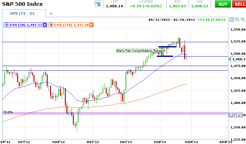Zoom out with minus magnifier icon
The image size is (246, 144).
pyautogui.click(x=243, y=20)
